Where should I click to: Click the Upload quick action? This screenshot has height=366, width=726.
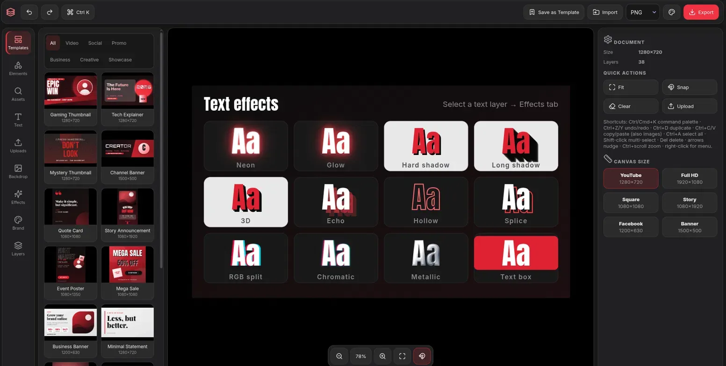coord(690,106)
